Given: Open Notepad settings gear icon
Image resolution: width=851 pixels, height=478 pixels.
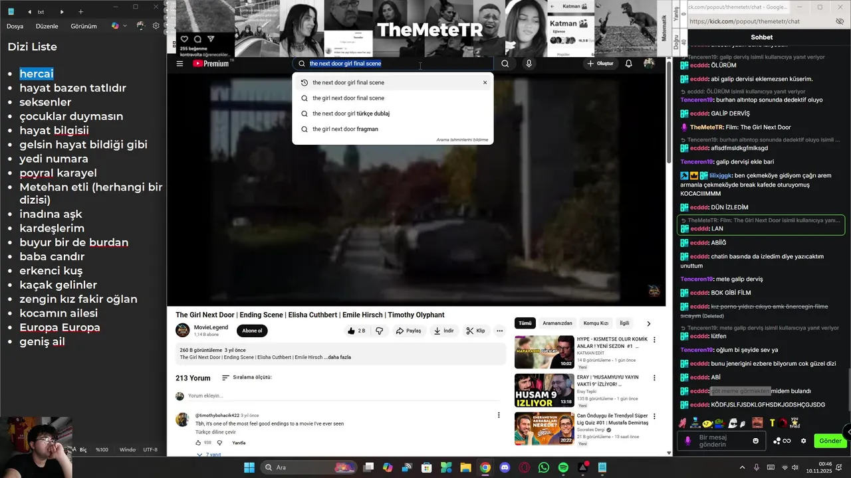Looking at the screenshot, I should point(156,26).
